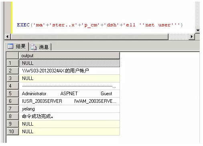The height and width of the screenshot is (146, 203).
Task: Select row header 9
Action: pos(12,124)
